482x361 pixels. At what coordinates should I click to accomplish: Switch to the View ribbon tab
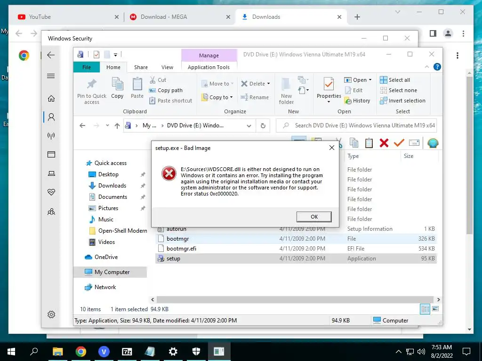[x=167, y=67]
